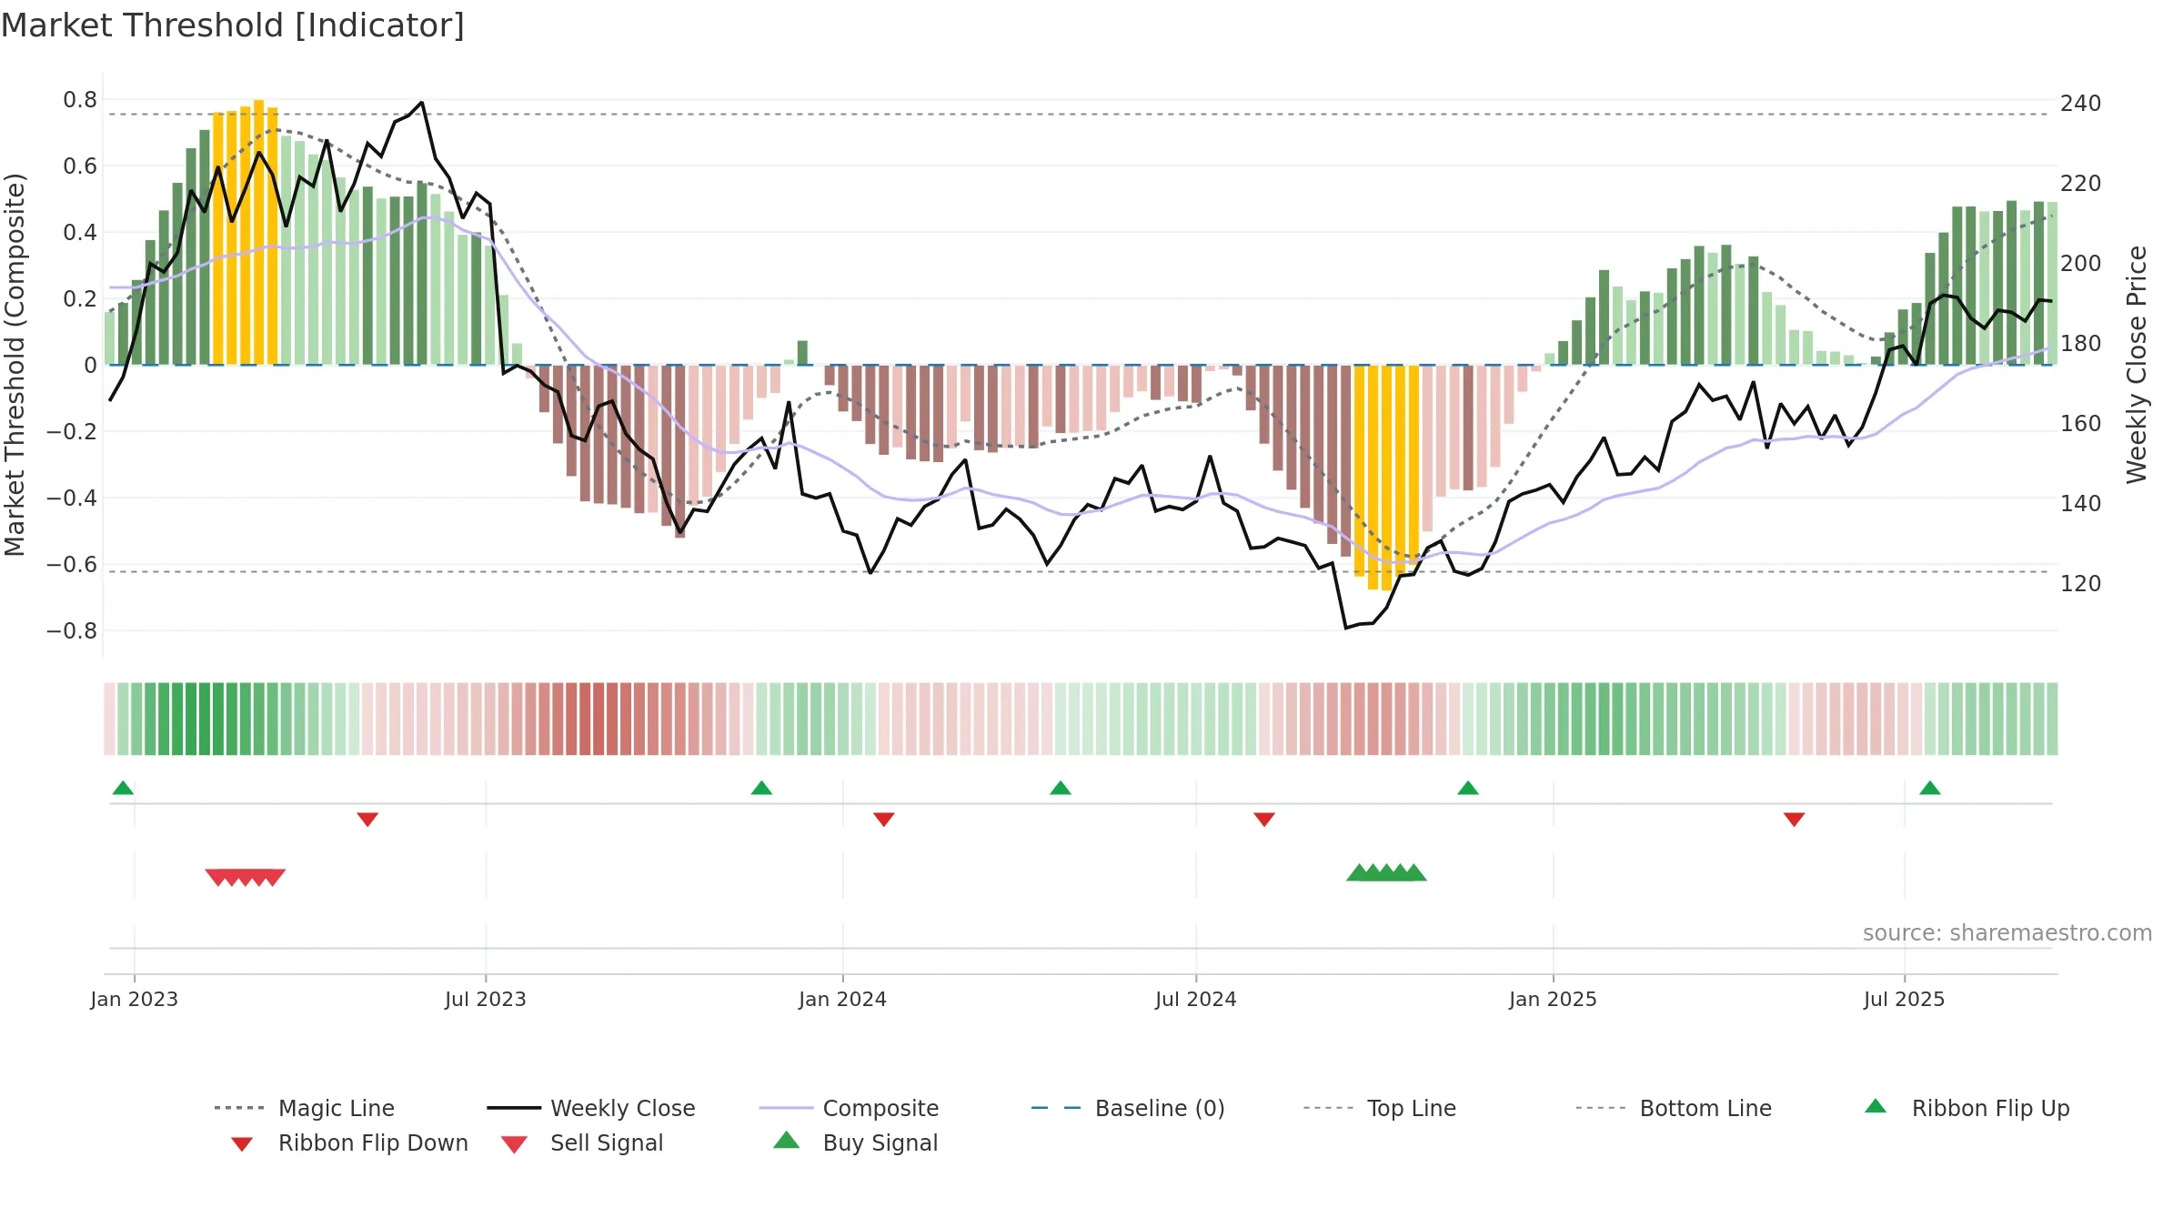Toggle the Composite legend entry
The height and width of the screenshot is (1228, 2183).
point(849,1108)
